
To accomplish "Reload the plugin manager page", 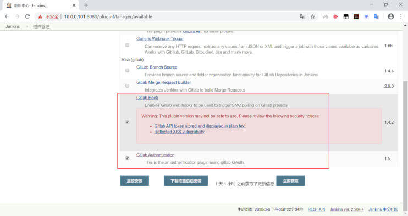I will point(27,16).
